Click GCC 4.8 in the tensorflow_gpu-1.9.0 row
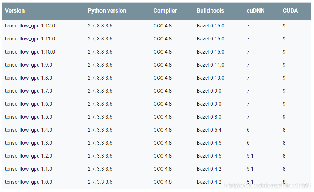 click(162, 65)
